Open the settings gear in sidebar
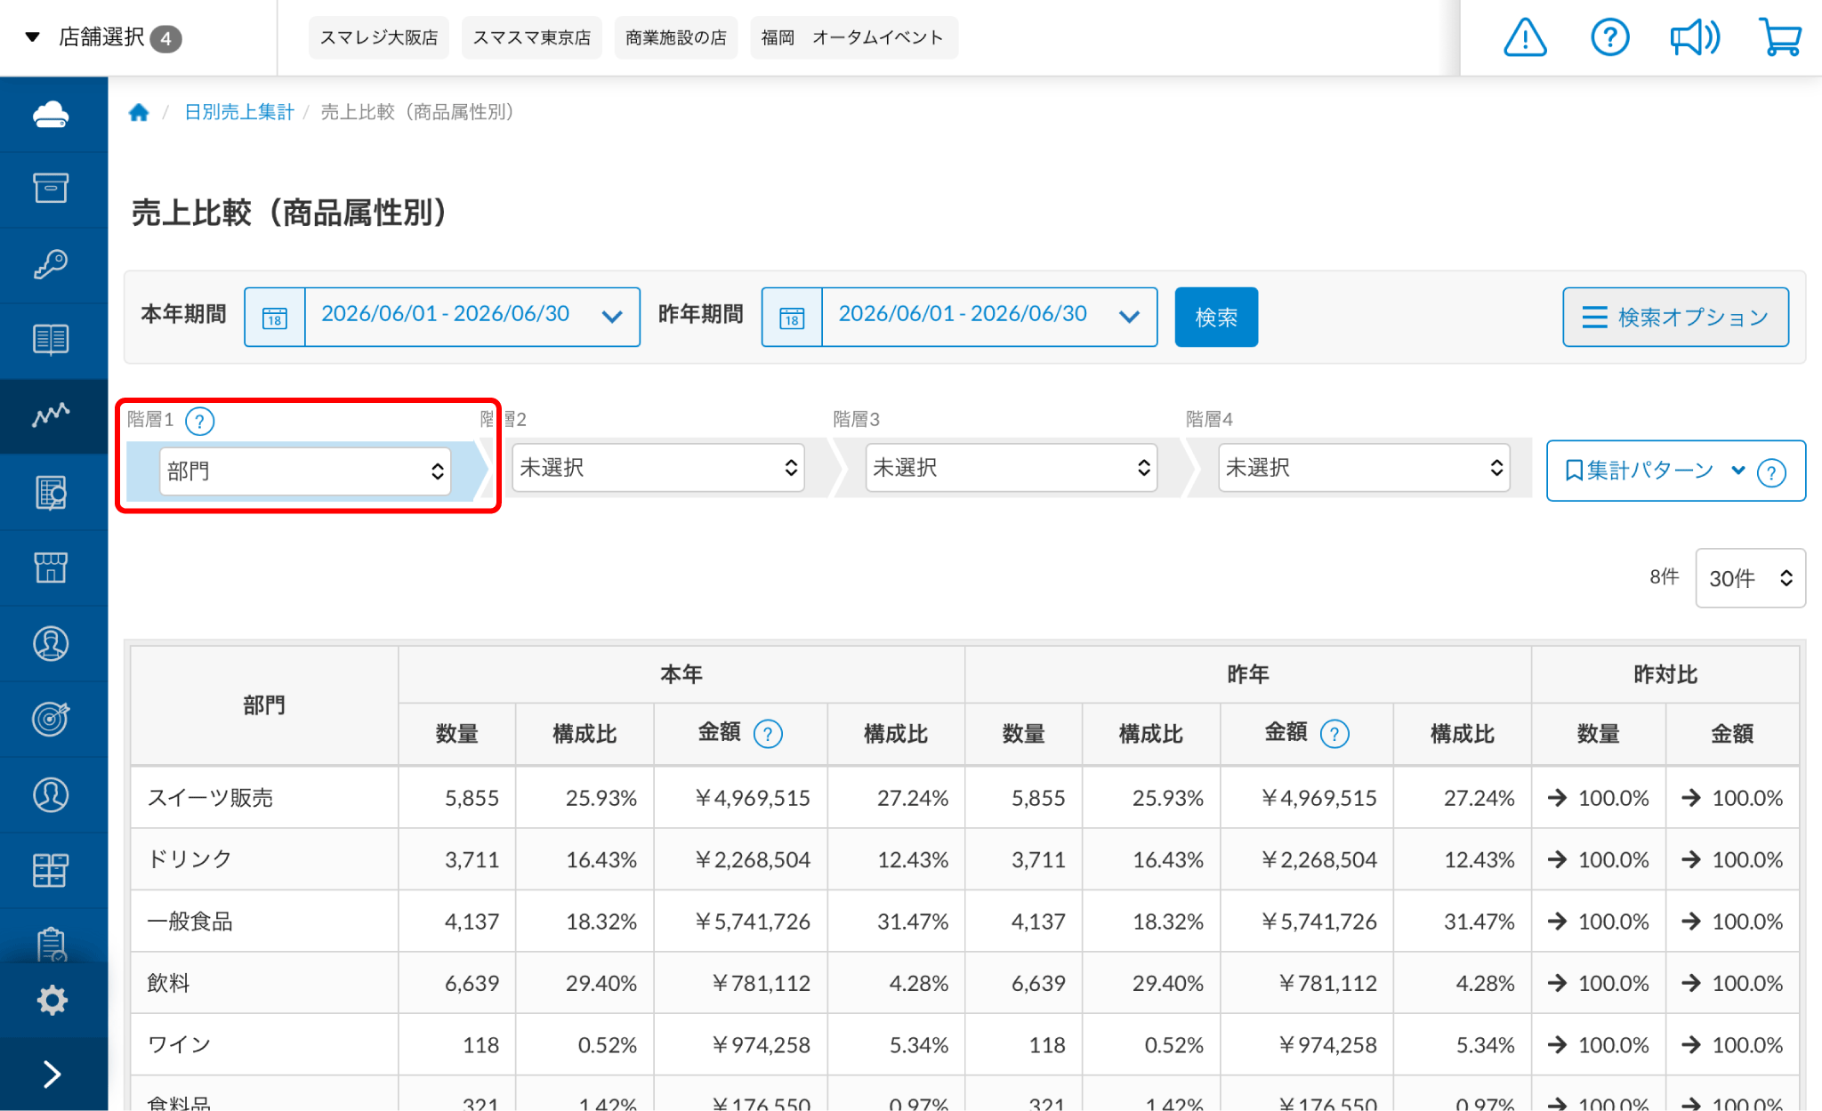 (x=52, y=1000)
